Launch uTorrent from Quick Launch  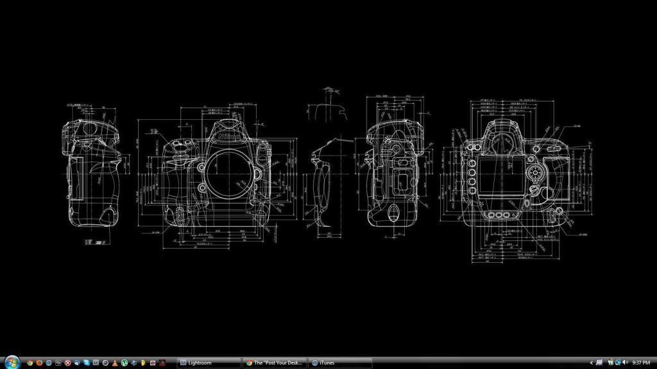point(124,363)
